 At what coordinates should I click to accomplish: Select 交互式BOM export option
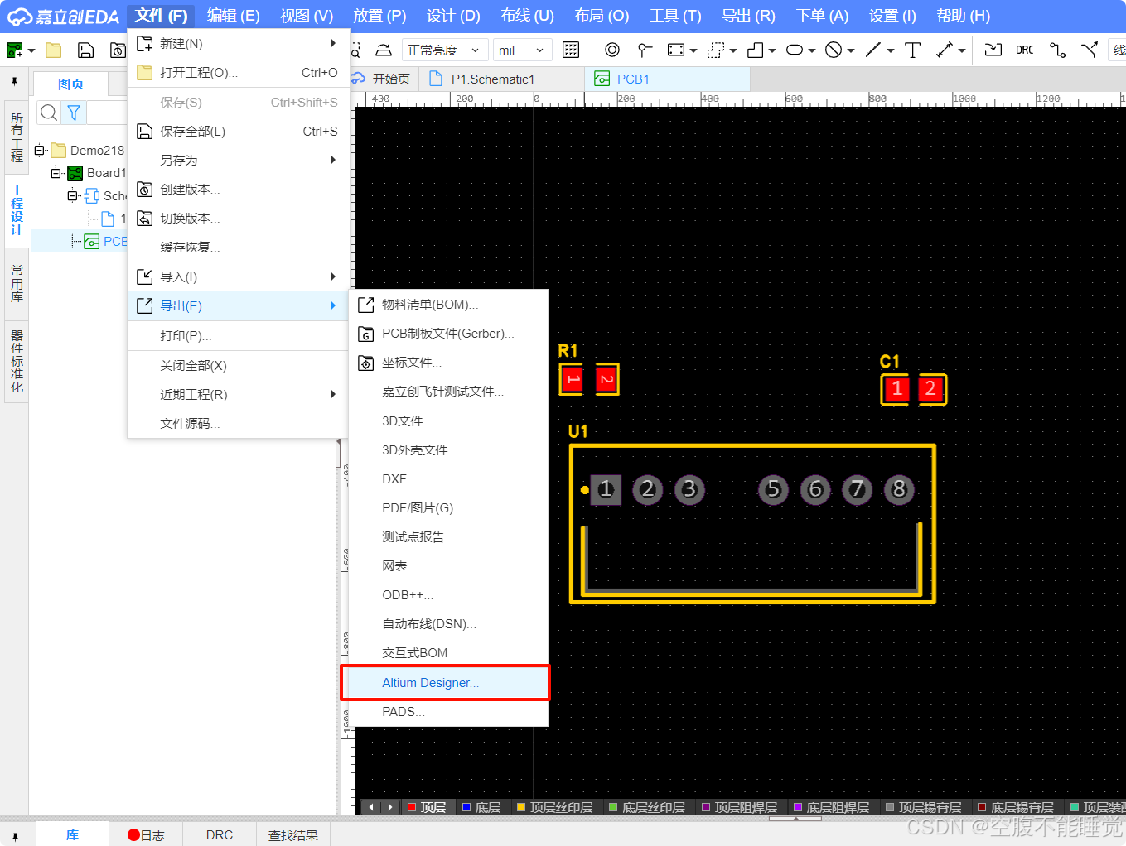click(x=448, y=653)
